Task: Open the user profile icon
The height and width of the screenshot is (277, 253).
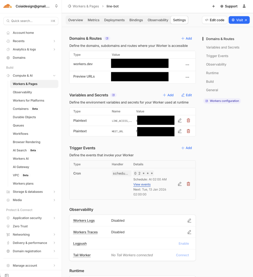Action: pos(244,6)
